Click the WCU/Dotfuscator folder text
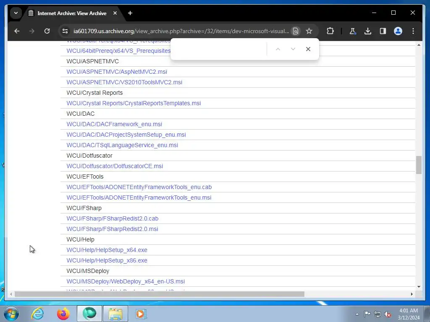This screenshot has height=322, width=430. click(89, 156)
